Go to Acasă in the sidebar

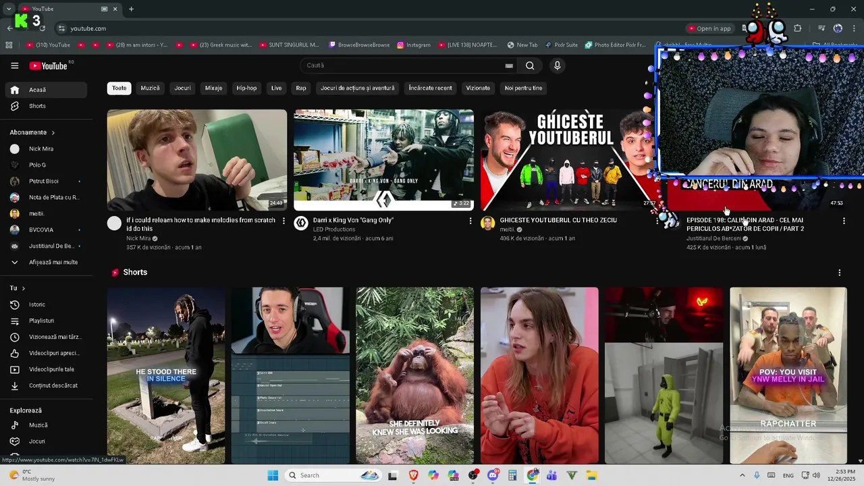(46, 90)
